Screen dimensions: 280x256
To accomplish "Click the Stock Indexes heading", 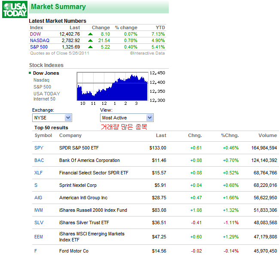I will [x=46, y=65].
